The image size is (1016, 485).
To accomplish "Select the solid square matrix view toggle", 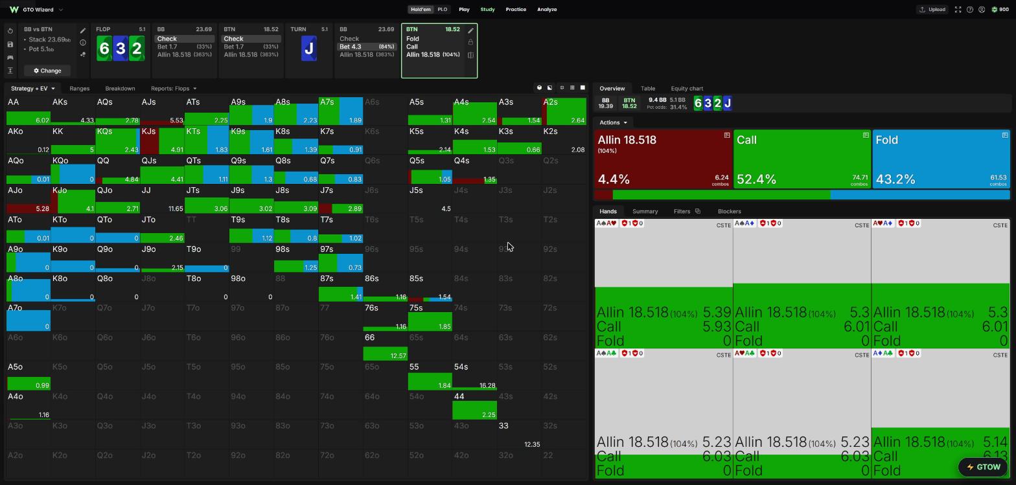I will click(x=583, y=88).
